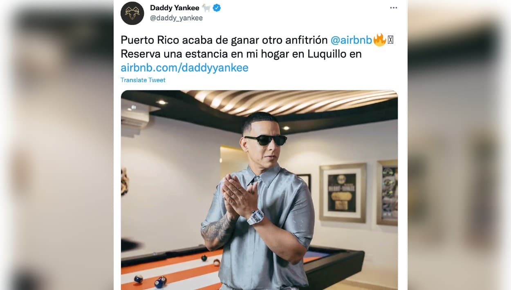Viewport: 511px width, 290px height.
Task: Open the airbnb.com/daddyyankee link
Action: click(x=184, y=67)
